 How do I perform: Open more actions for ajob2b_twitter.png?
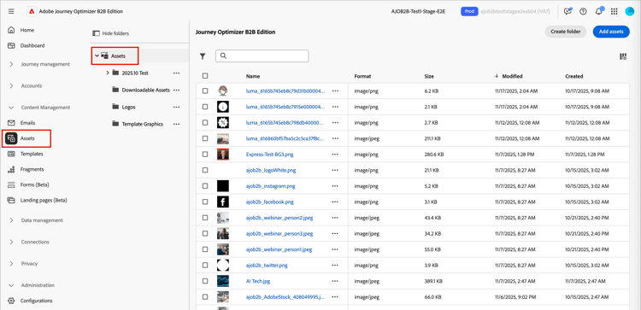tap(336, 265)
